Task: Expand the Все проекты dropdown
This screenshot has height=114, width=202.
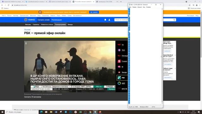Action: (77, 16)
